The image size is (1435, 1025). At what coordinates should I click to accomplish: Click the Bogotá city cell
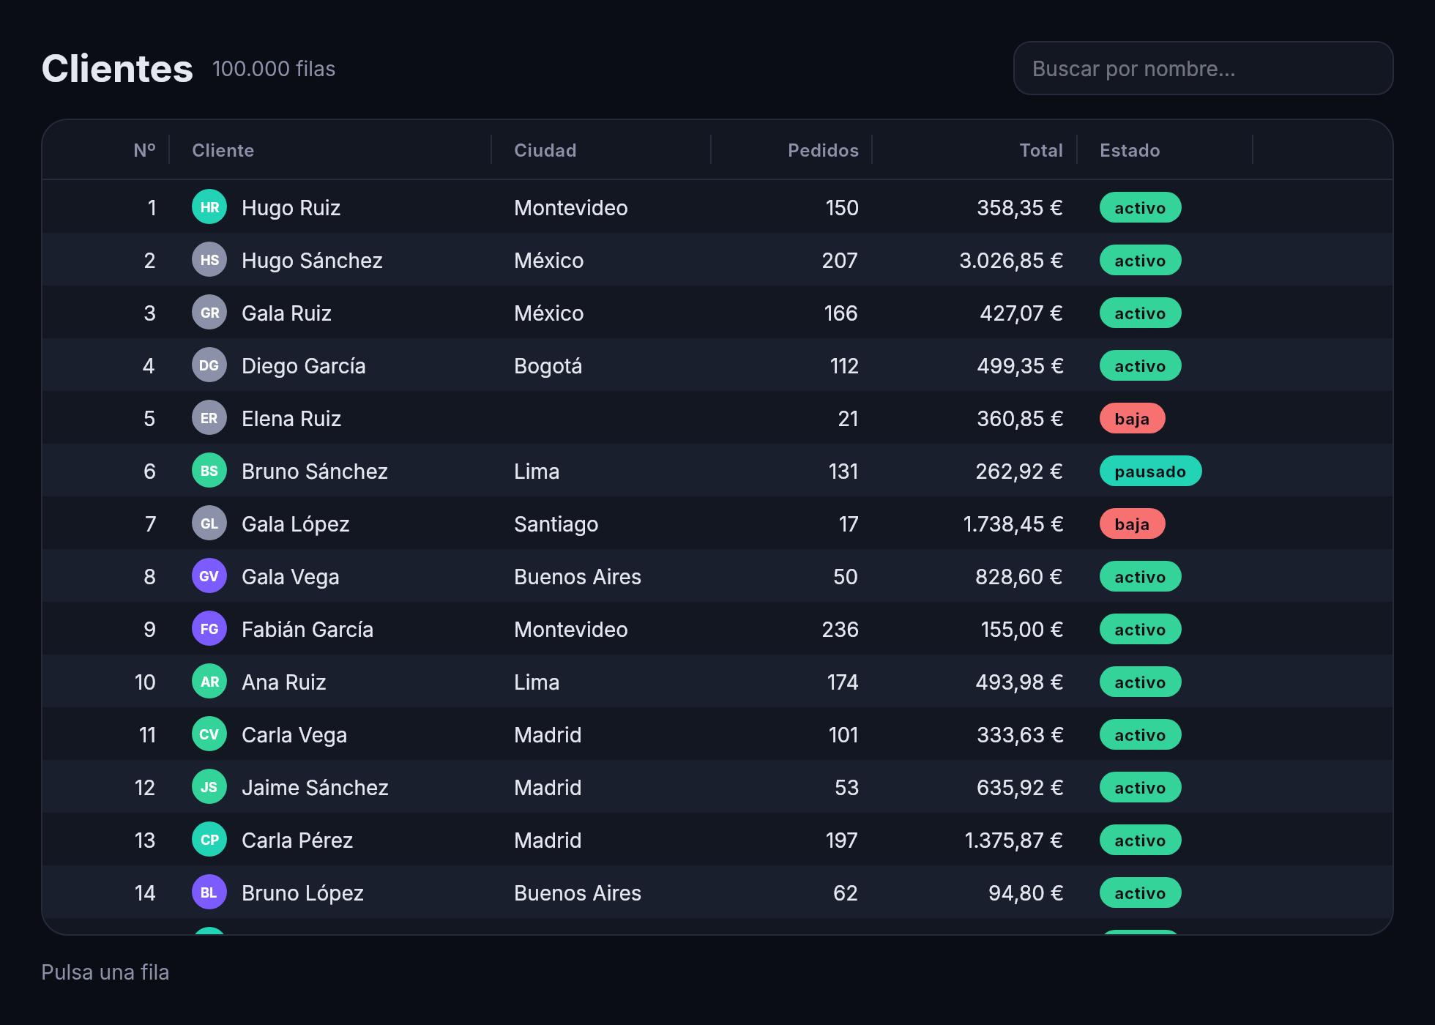point(548,365)
